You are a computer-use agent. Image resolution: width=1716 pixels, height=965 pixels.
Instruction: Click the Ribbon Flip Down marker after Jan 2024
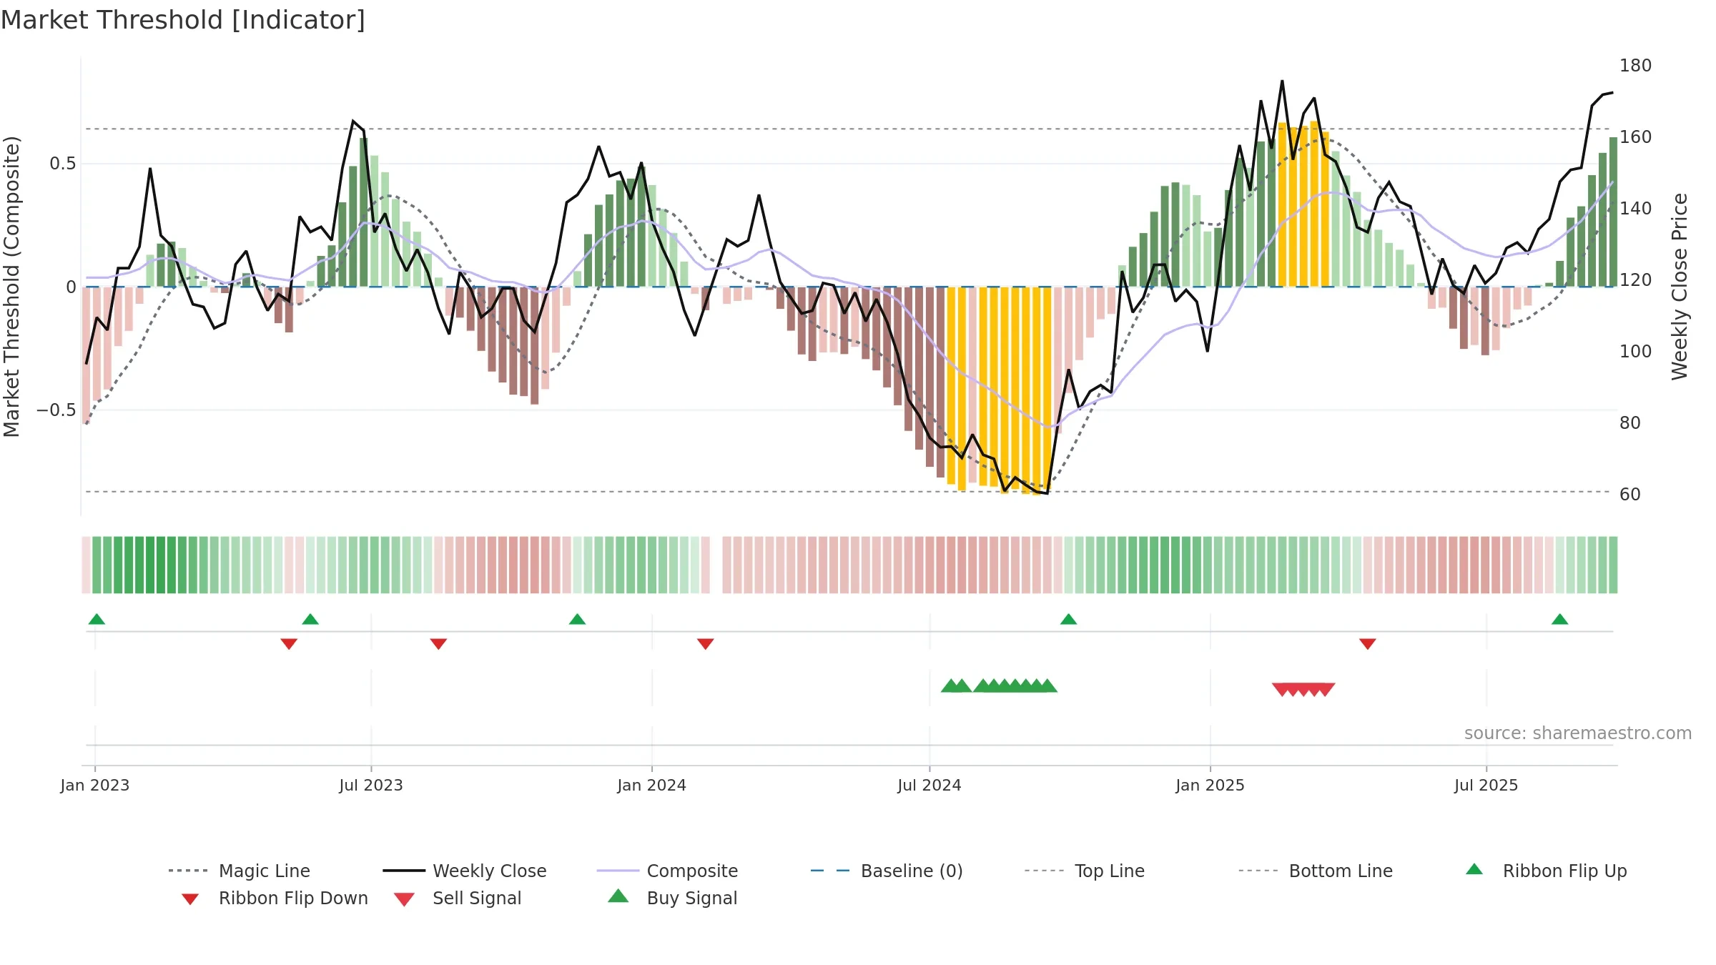(705, 644)
